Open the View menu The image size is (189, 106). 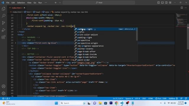click(x=29, y=3)
